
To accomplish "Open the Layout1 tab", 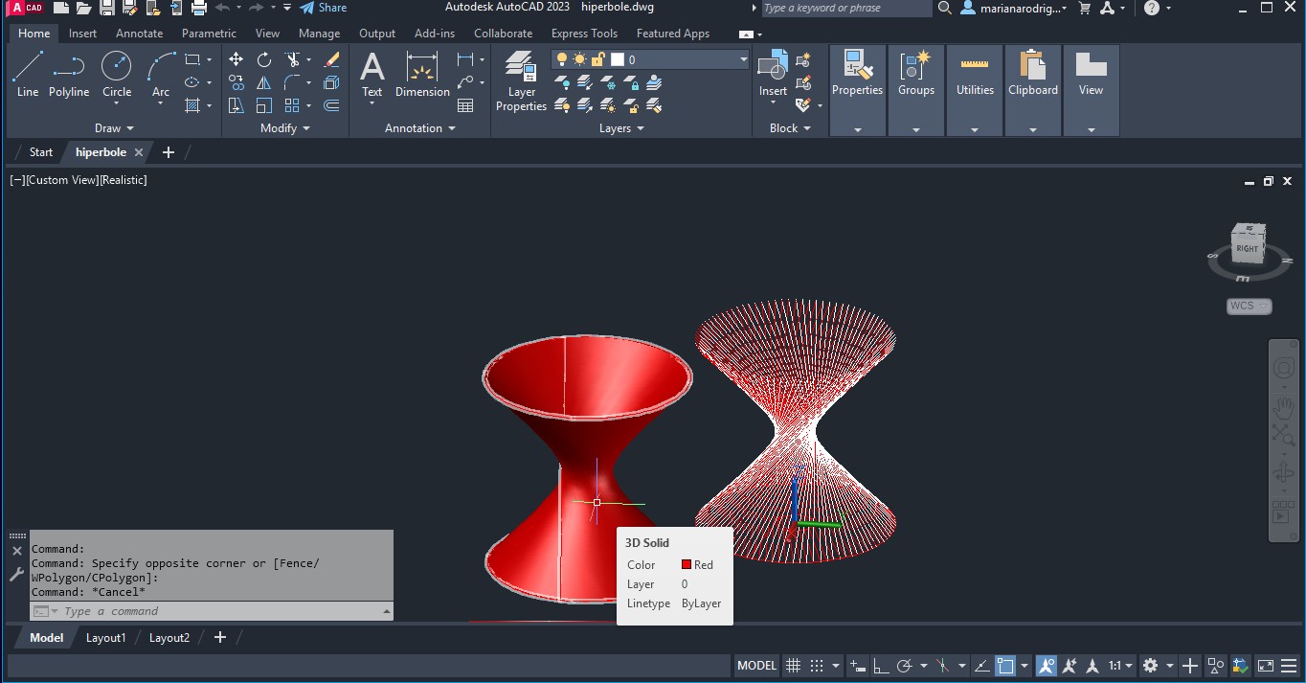I will click(105, 638).
